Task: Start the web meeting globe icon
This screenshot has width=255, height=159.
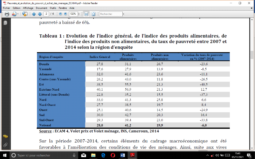Action: (25, 14)
